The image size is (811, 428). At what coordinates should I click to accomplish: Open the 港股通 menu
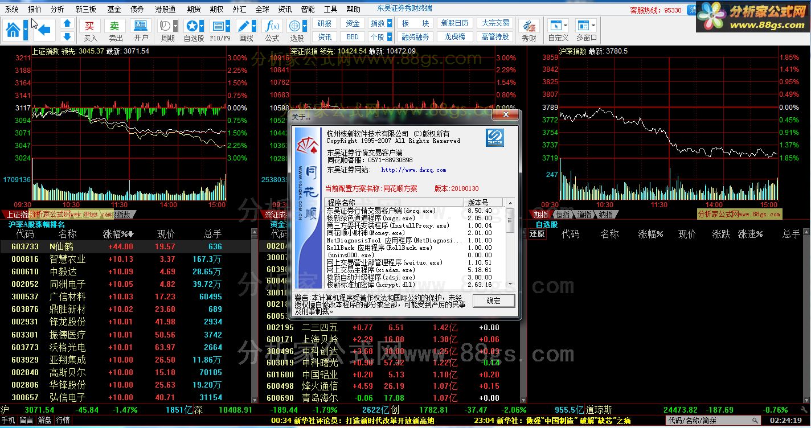pyautogui.click(x=165, y=9)
